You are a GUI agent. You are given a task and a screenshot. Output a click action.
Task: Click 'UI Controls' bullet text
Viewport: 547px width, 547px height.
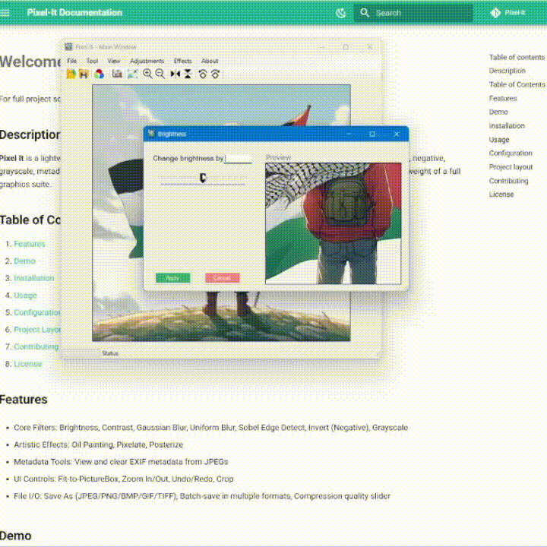(124, 479)
